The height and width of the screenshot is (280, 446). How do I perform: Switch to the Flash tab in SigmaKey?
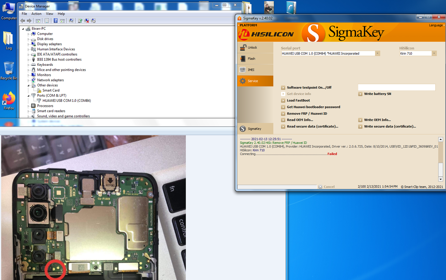(x=255, y=59)
